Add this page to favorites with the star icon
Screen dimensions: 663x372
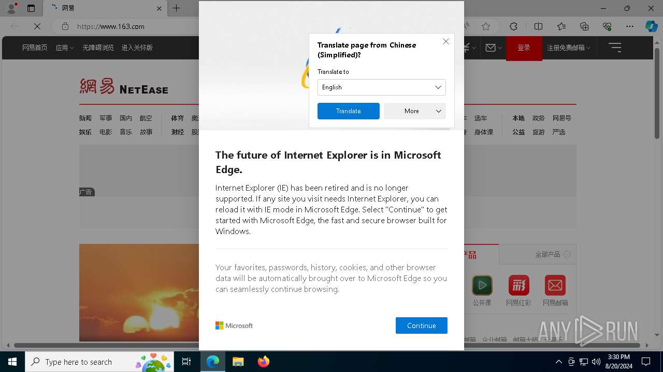point(485,26)
